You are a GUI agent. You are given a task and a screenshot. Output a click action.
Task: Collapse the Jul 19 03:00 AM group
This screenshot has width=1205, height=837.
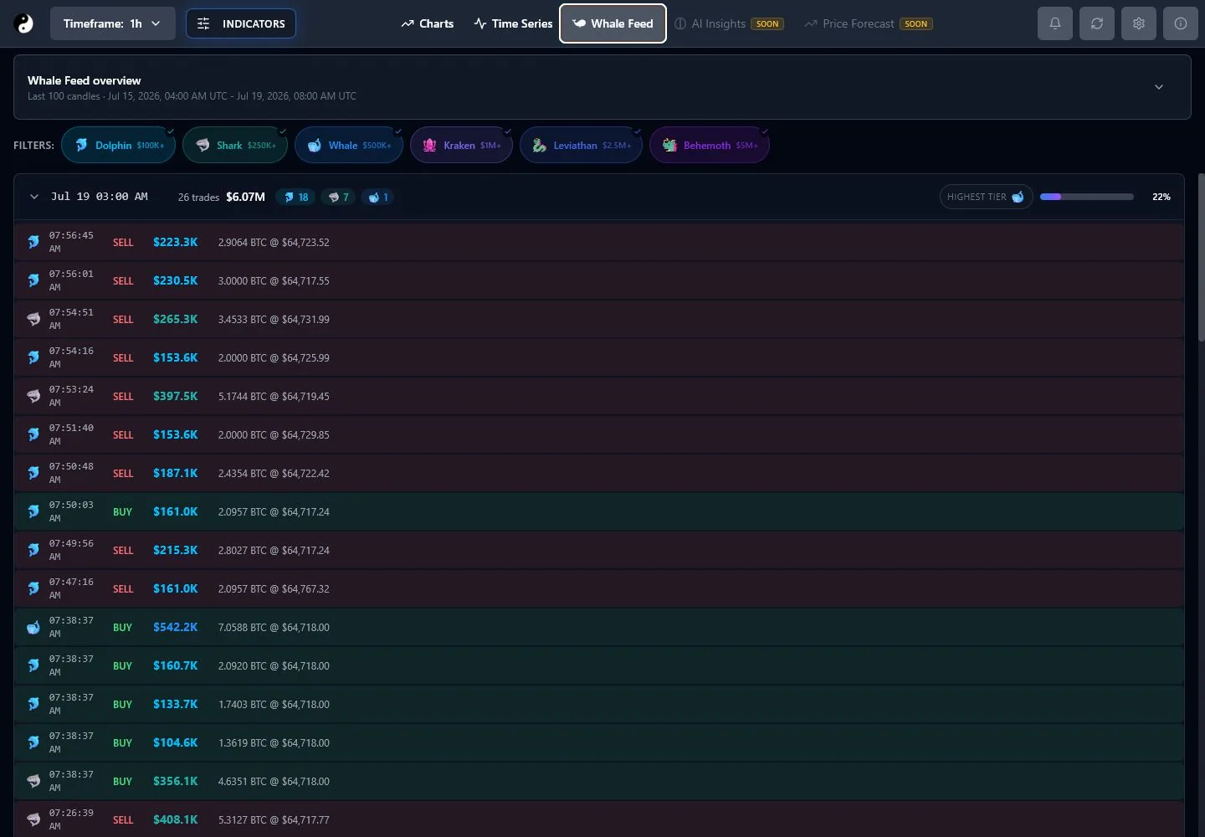34,197
